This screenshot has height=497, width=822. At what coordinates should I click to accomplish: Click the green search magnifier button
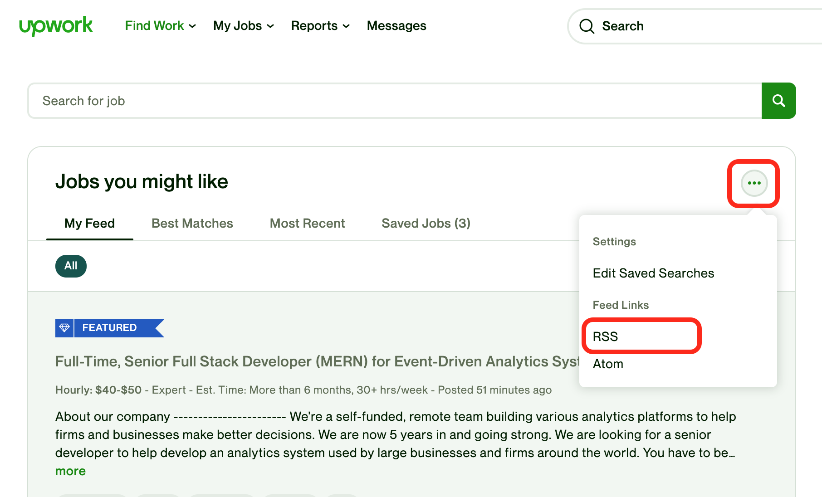pos(778,101)
